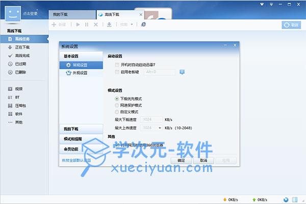Screen dimensions: 306x204
Task: Click the play start-task toolbar icon
Action: pyautogui.click(x=78, y=24)
